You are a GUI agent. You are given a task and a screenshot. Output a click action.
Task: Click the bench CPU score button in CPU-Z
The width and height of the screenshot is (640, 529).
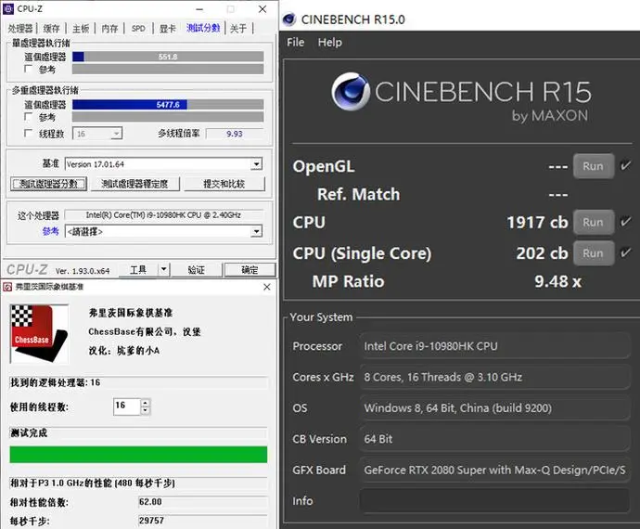click(48, 184)
